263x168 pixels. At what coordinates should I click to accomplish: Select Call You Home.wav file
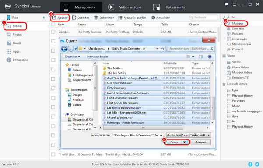(x=120, y=83)
